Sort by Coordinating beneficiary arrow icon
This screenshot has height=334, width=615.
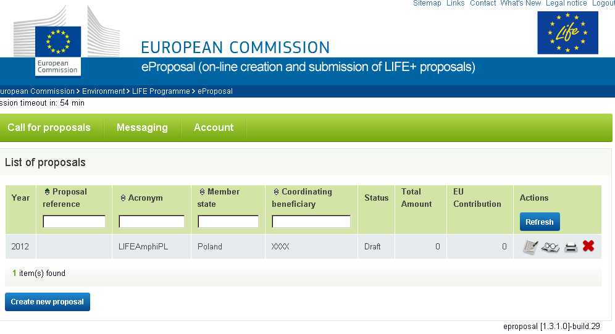(276, 192)
